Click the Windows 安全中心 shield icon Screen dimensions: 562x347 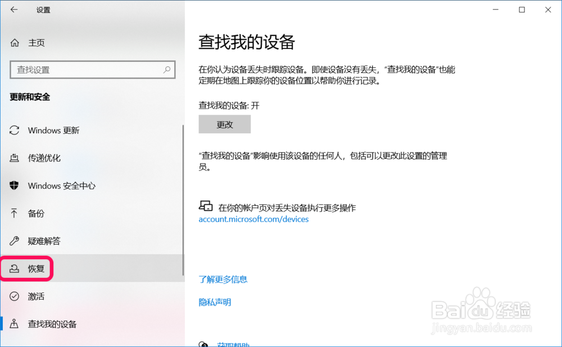pos(13,186)
